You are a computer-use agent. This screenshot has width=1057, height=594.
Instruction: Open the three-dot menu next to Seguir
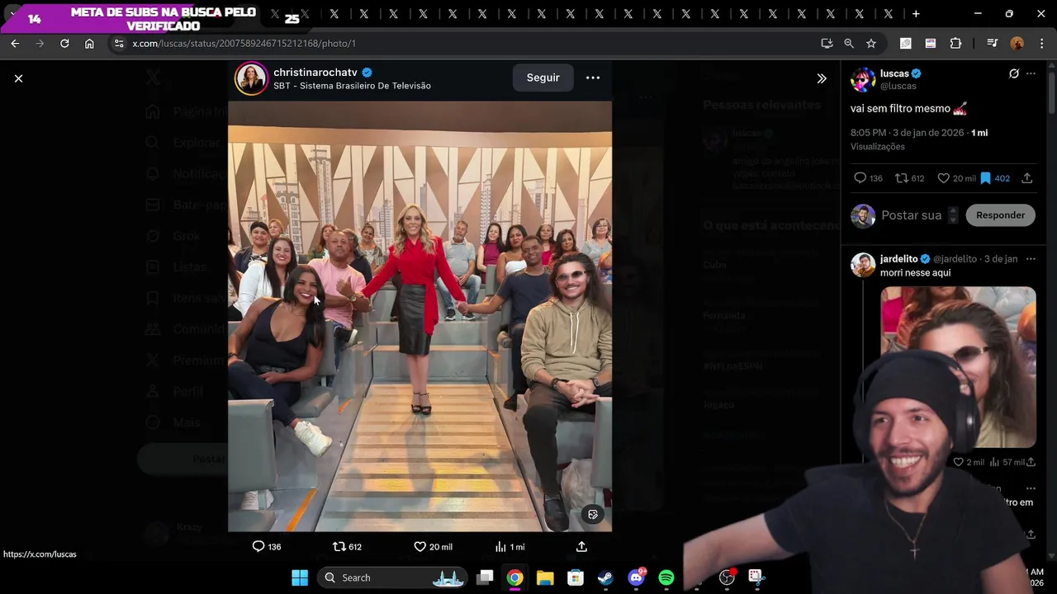pos(593,78)
